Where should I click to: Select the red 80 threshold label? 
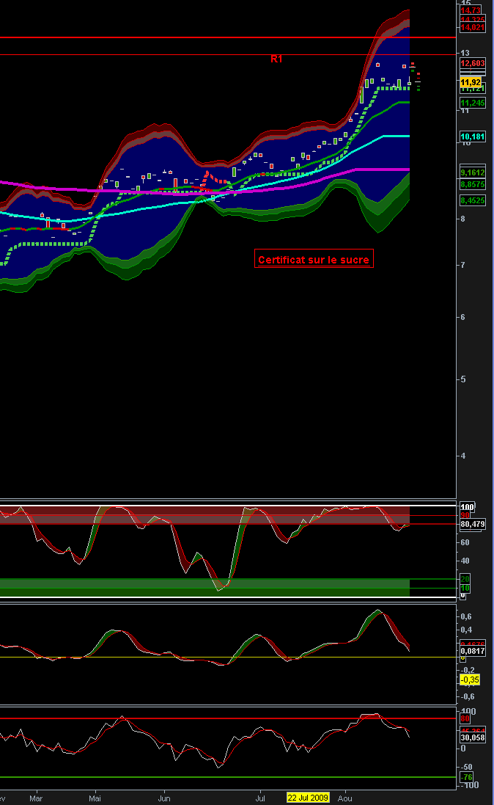click(x=465, y=718)
